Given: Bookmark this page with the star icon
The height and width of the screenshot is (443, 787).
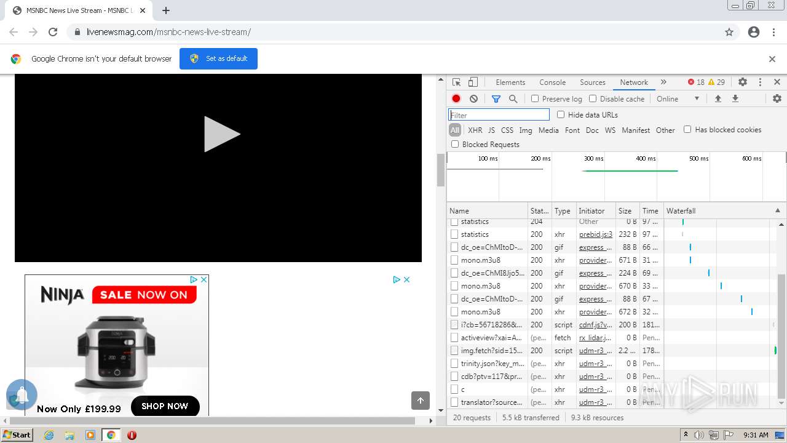Looking at the screenshot, I should tap(729, 32).
